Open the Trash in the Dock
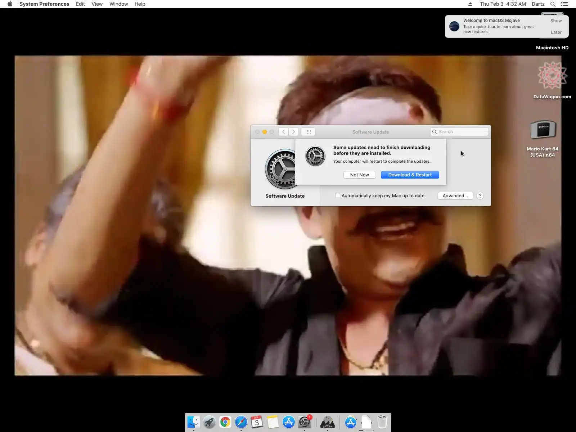The image size is (576, 432). click(382, 422)
